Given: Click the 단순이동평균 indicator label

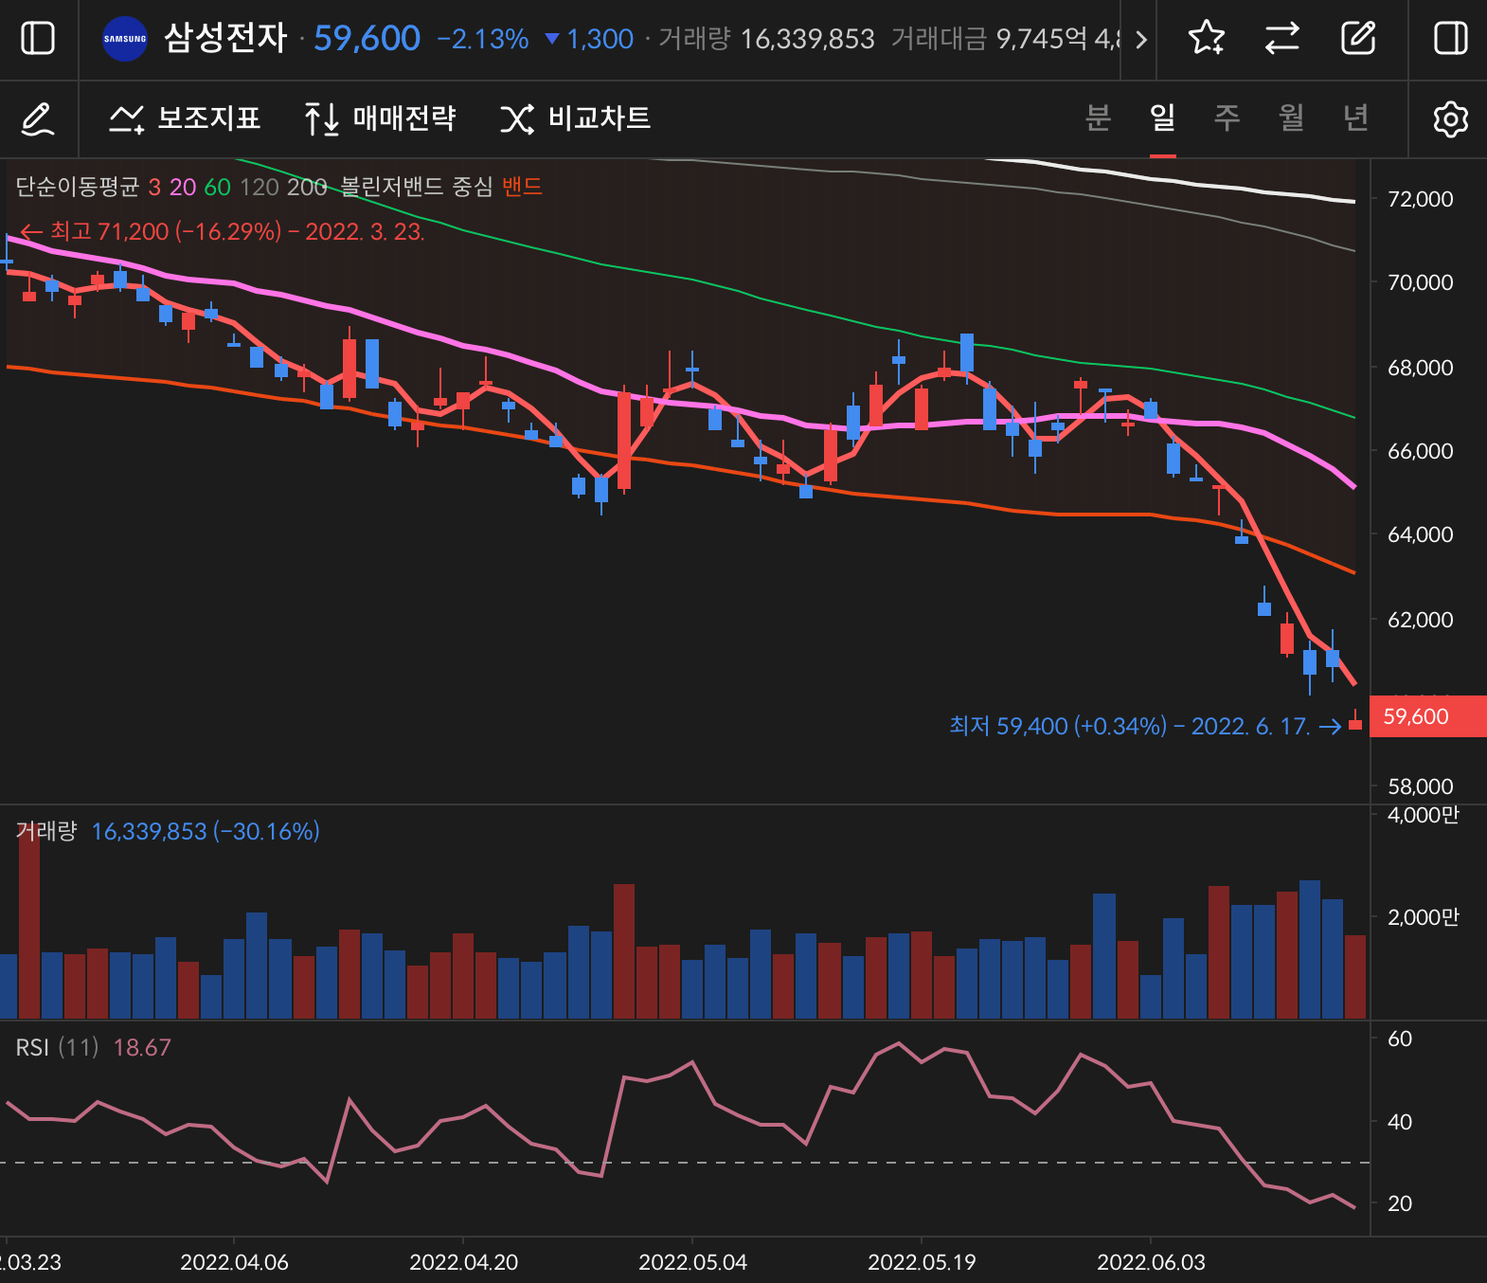Looking at the screenshot, I should pyautogui.click(x=78, y=187).
